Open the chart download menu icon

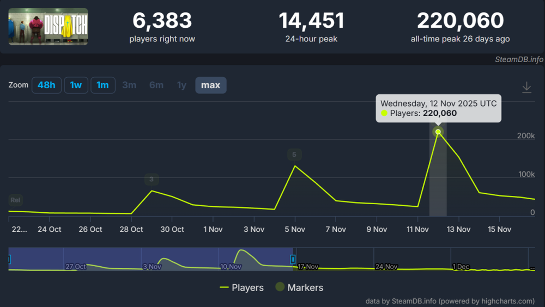click(526, 87)
